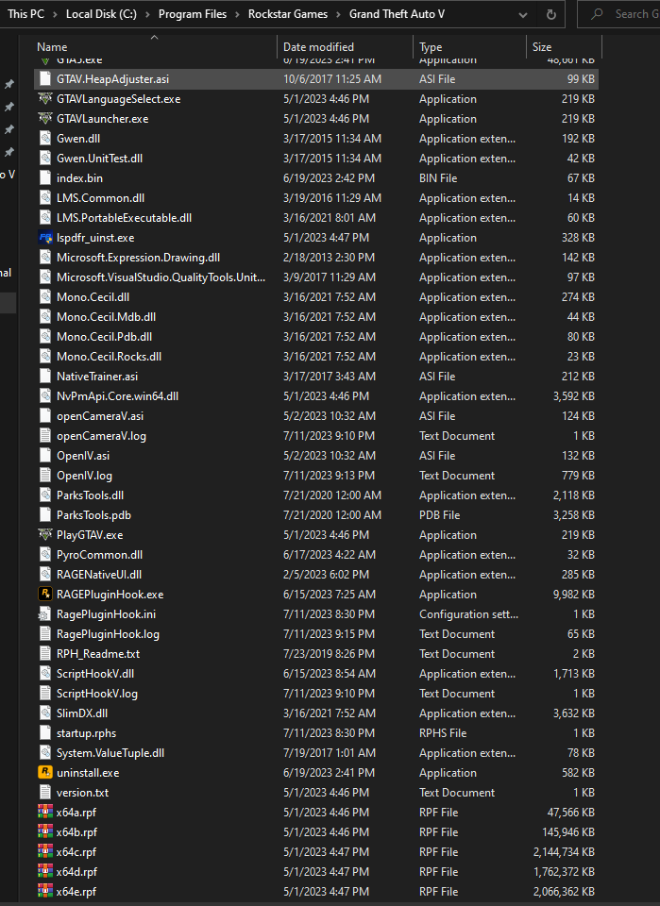Select the file GTAV.HeapAdjuster.asi
The width and height of the screenshot is (660, 906).
click(316, 79)
